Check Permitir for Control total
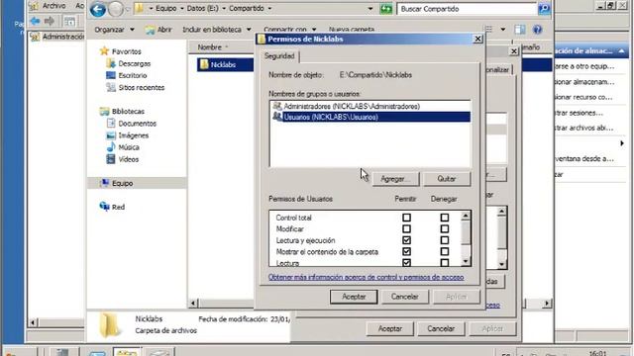The width and height of the screenshot is (634, 356). tap(406, 218)
